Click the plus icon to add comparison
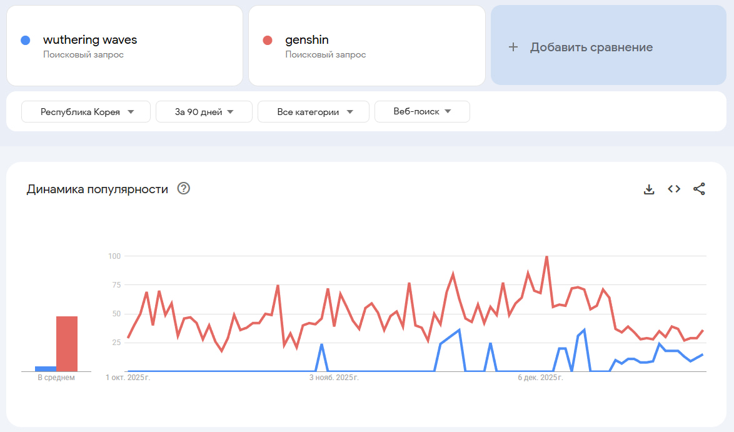The image size is (734, 432). point(513,48)
